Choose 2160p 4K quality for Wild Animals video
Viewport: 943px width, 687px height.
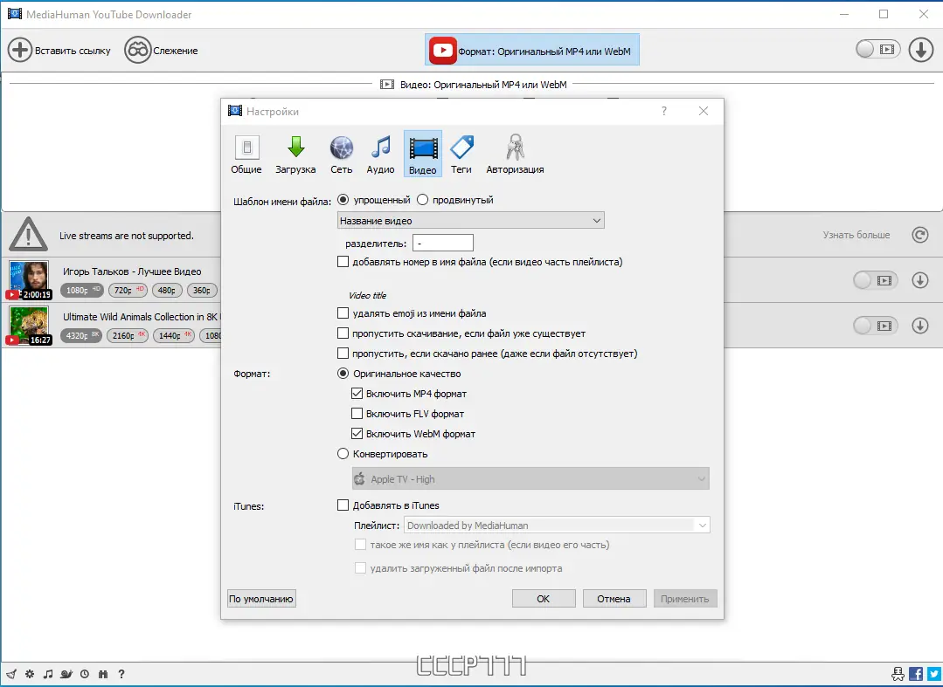(128, 335)
